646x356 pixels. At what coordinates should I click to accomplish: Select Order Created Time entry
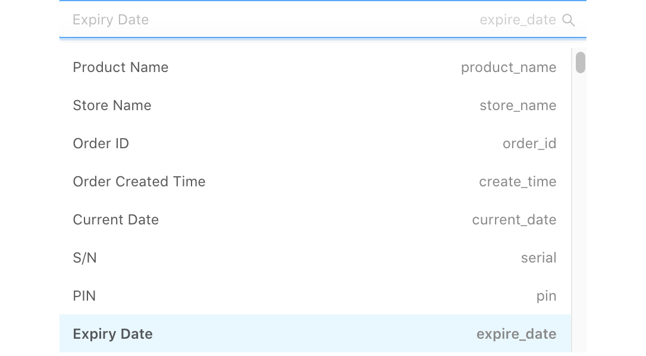(139, 182)
